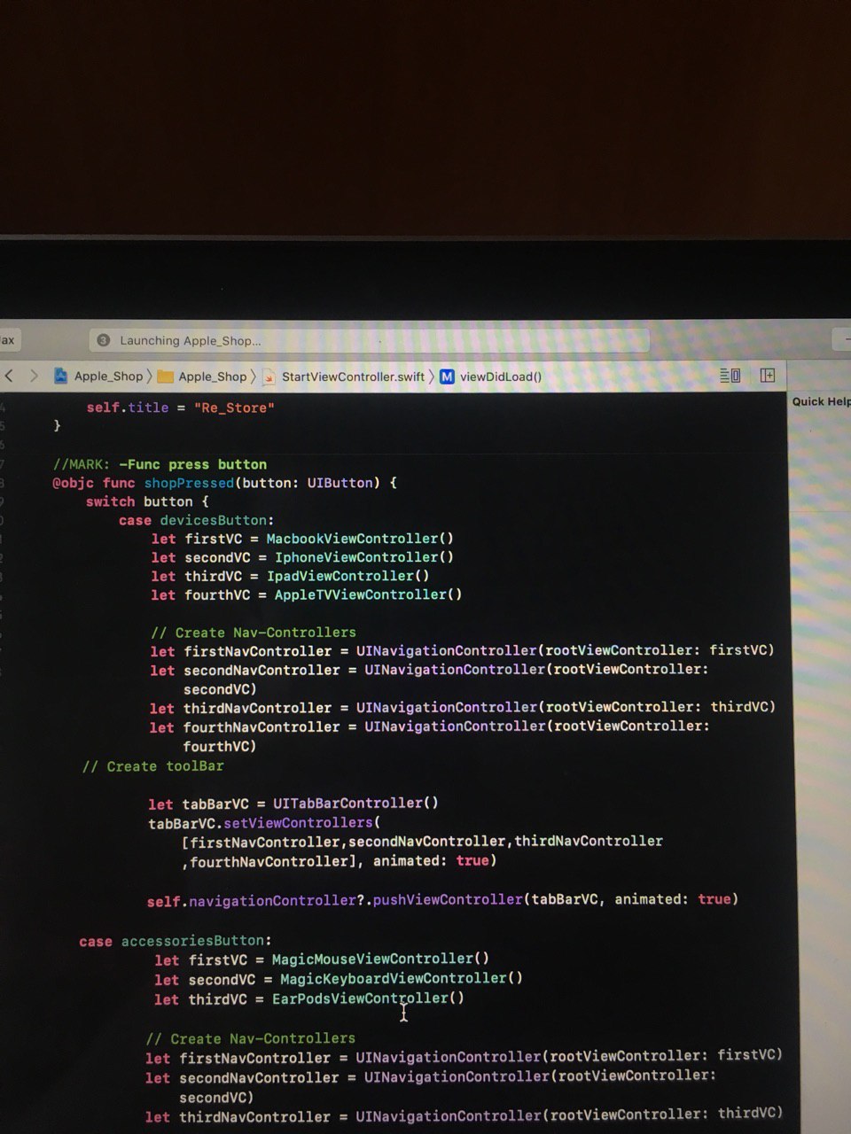Go forward with the jump bar arrow
The image size is (851, 1134).
(34, 376)
